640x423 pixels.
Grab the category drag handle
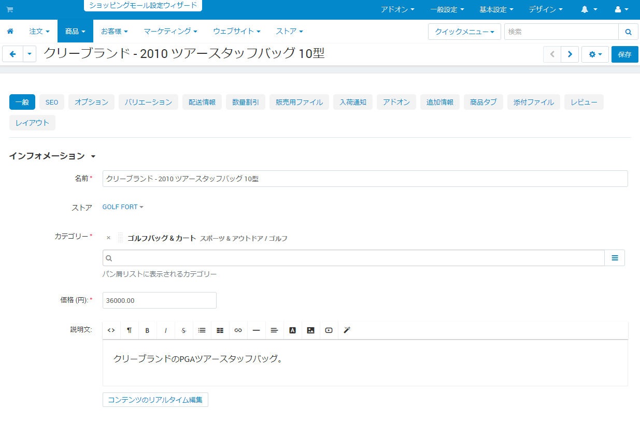point(120,238)
